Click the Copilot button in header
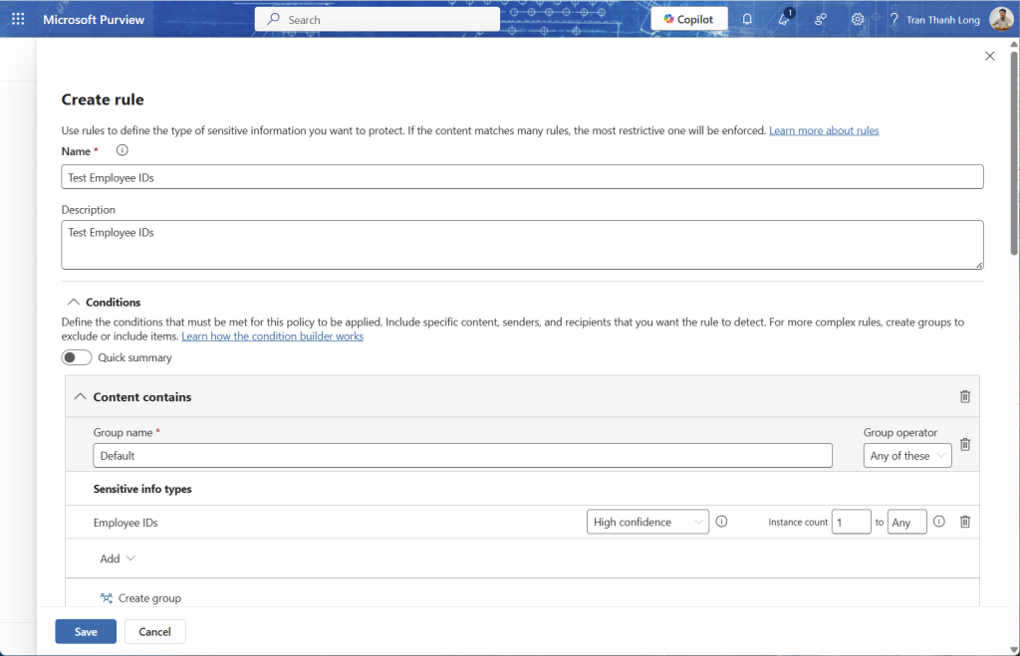Screen dimensions: 1020x656 688,19
